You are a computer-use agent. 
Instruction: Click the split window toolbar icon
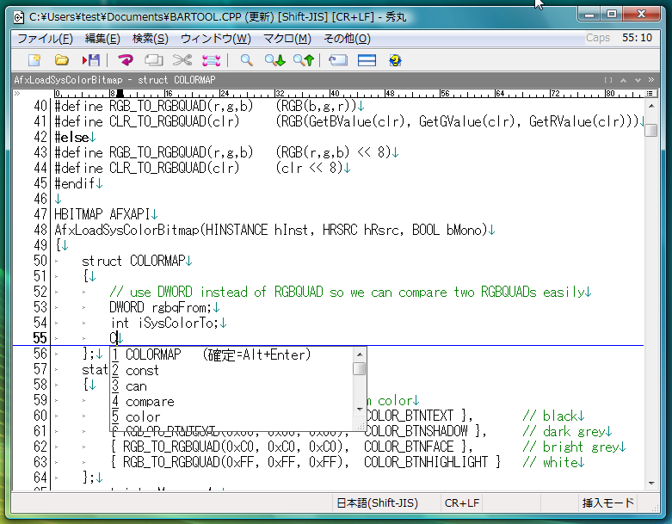(x=367, y=60)
